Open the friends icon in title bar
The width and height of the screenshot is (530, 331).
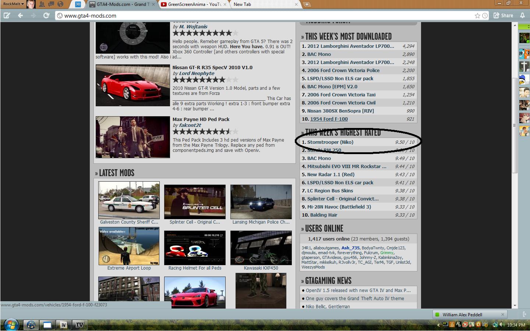click(42, 4)
